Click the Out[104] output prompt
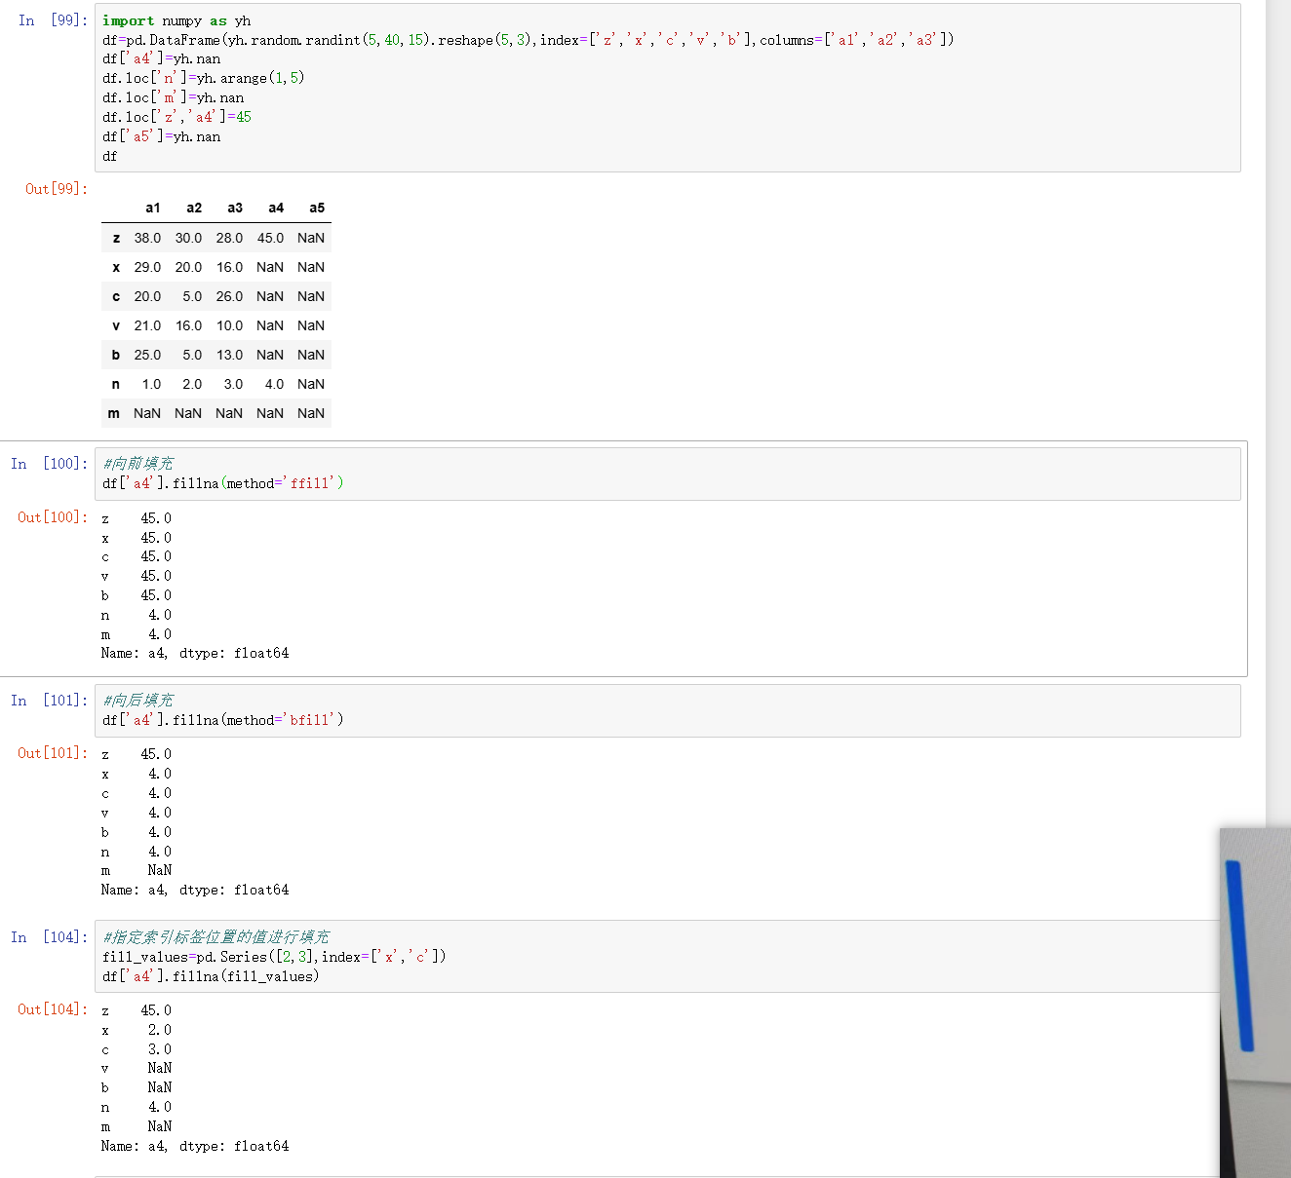The image size is (1291, 1178). click(53, 1009)
